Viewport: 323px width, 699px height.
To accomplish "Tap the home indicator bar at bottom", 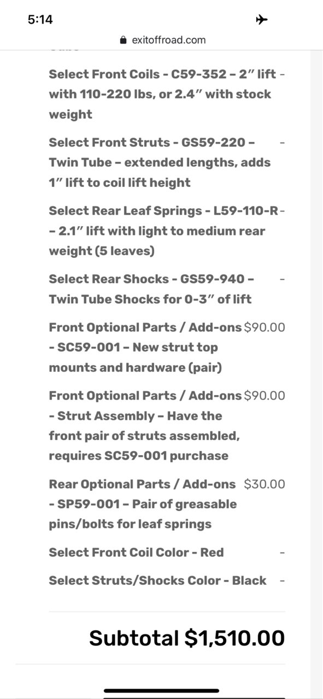I will click(x=161, y=691).
